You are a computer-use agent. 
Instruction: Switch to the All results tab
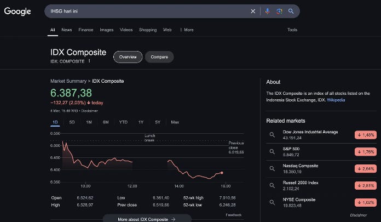tap(53, 30)
